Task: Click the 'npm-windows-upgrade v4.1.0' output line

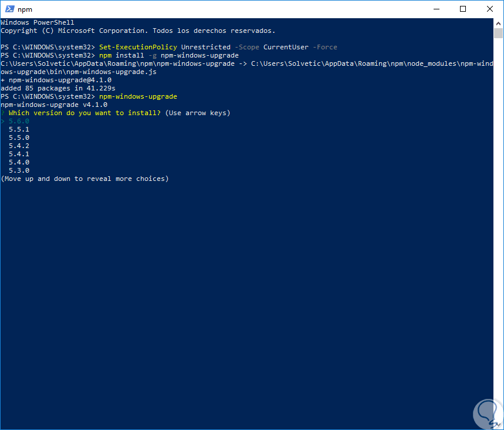Action: [54, 105]
